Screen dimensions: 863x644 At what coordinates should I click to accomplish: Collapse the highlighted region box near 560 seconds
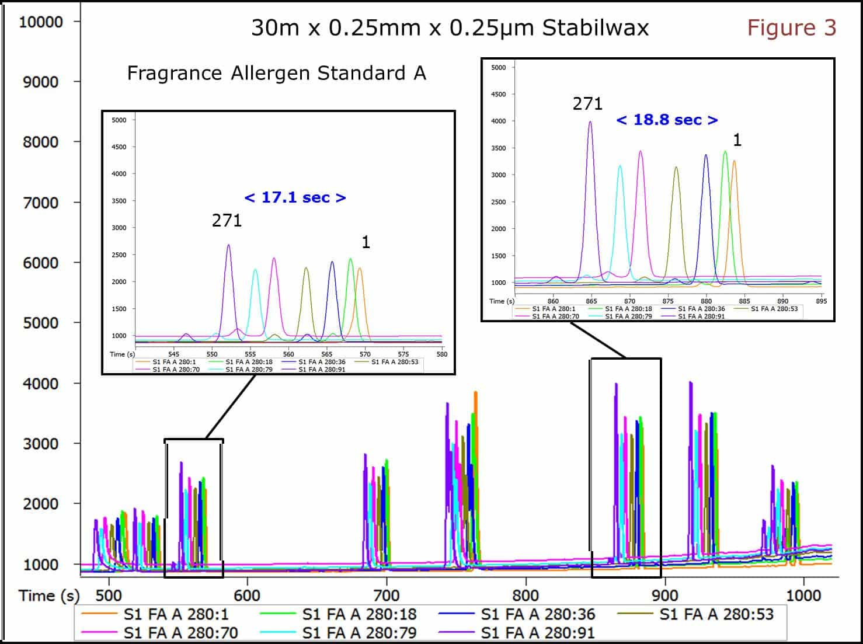point(193,508)
